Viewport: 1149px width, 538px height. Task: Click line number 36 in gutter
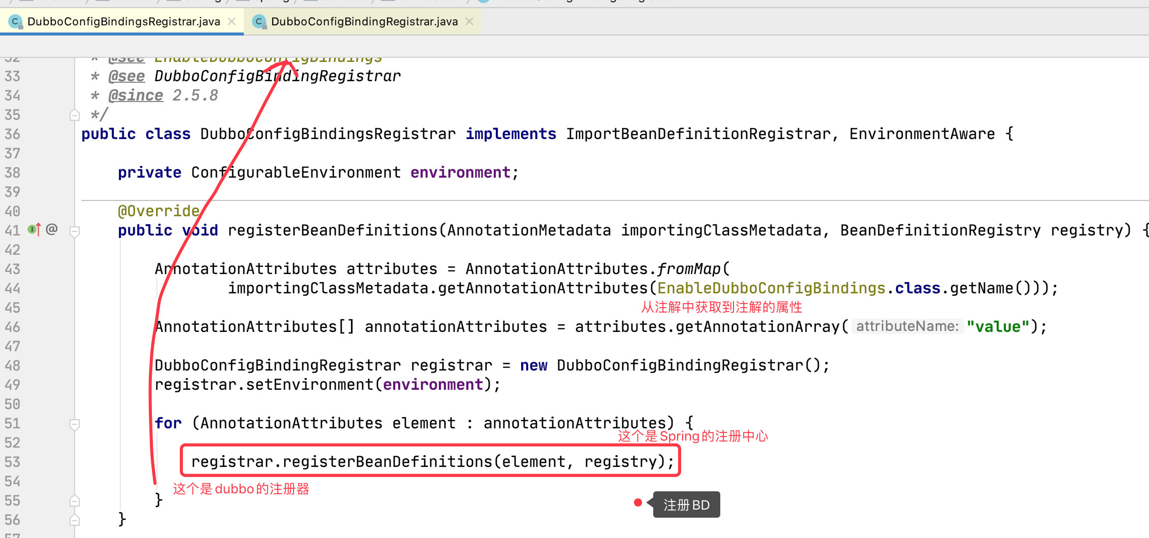tap(13, 134)
